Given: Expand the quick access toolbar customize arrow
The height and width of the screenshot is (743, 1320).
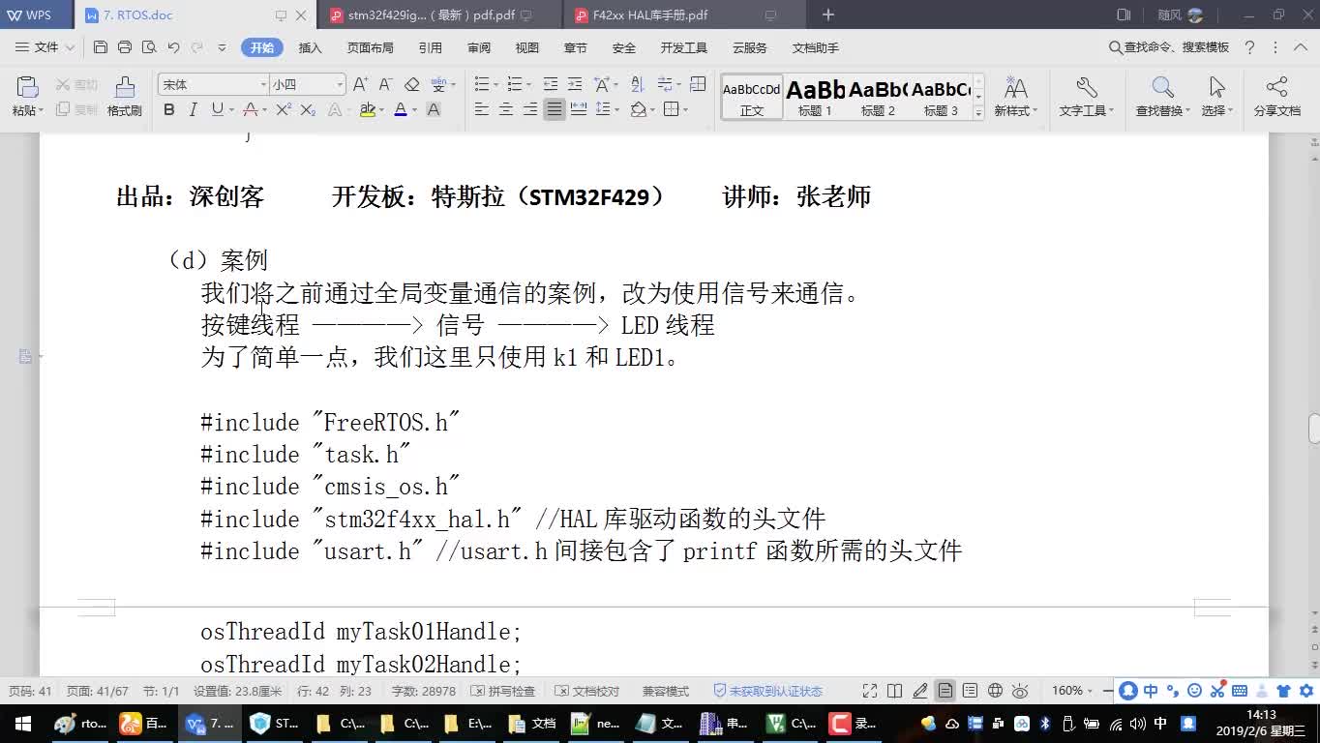Looking at the screenshot, I should click(x=222, y=47).
